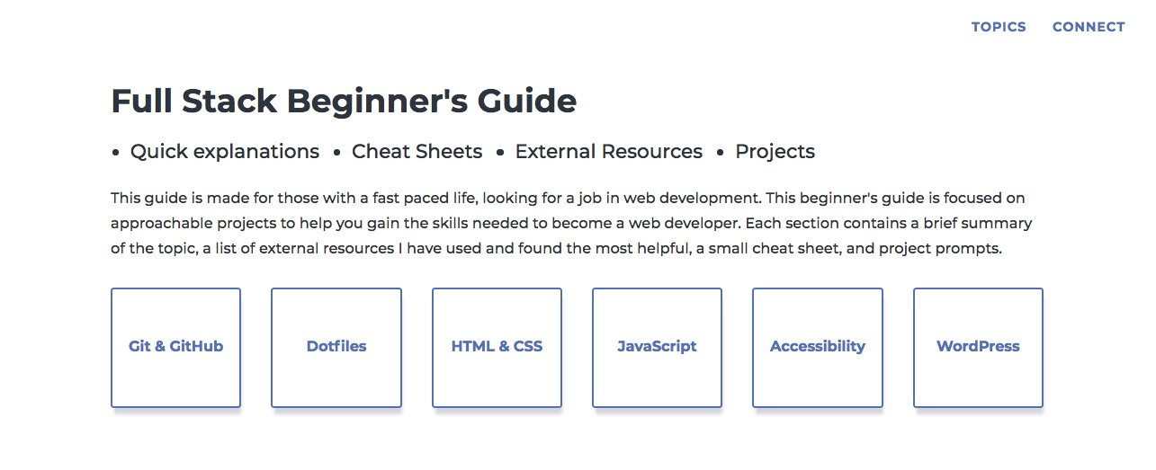Open the Git & GitHub topic card
The height and width of the screenshot is (470, 1156).
click(x=175, y=348)
